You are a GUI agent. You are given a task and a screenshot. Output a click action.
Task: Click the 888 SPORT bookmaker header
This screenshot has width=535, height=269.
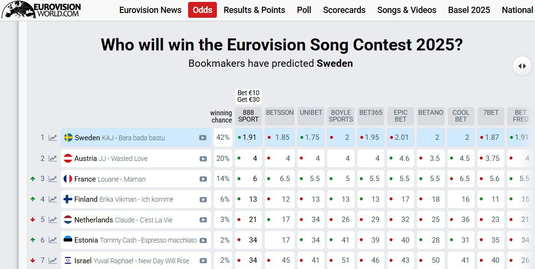pyautogui.click(x=249, y=116)
